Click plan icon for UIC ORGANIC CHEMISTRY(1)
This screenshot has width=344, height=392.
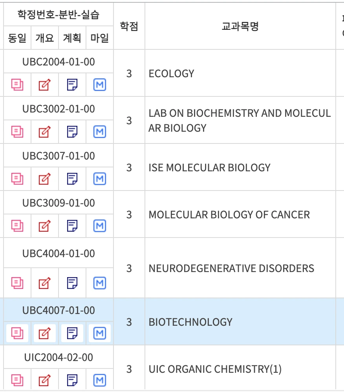point(72,380)
